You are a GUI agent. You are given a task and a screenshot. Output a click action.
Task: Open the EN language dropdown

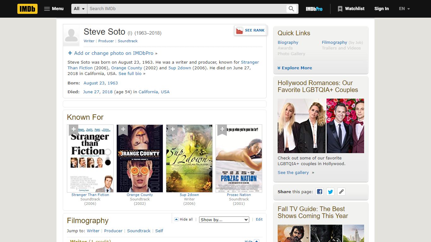pos(404,9)
